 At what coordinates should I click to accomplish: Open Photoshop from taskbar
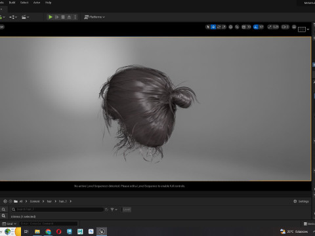[x=91, y=231]
